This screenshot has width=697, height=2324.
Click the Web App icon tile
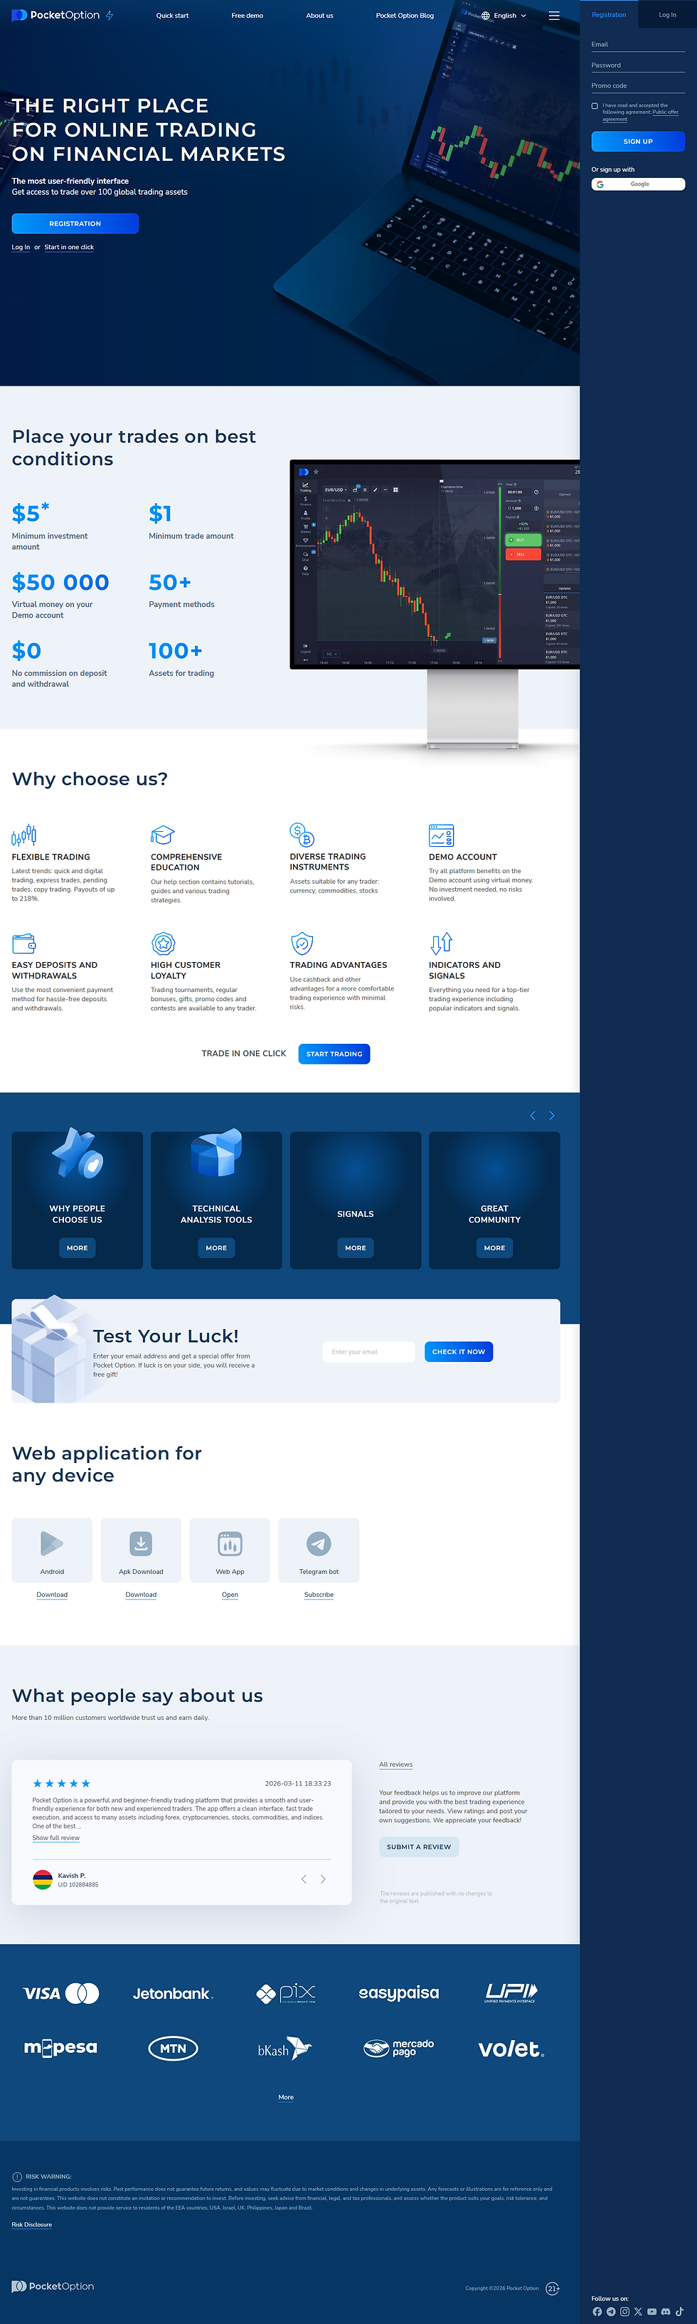230,1550
